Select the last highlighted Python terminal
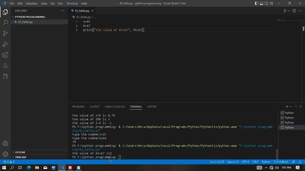The height and width of the screenshot is (171, 305). pos(292,127)
